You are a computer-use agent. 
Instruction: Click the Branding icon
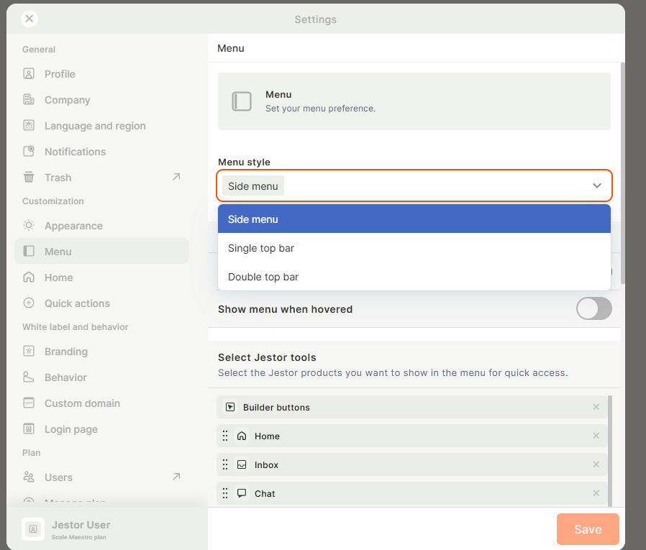[29, 351]
